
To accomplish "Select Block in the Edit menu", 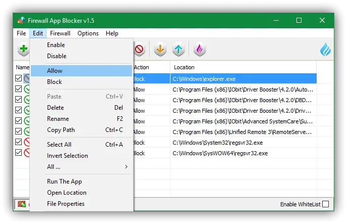I will (x=81, y=82).
